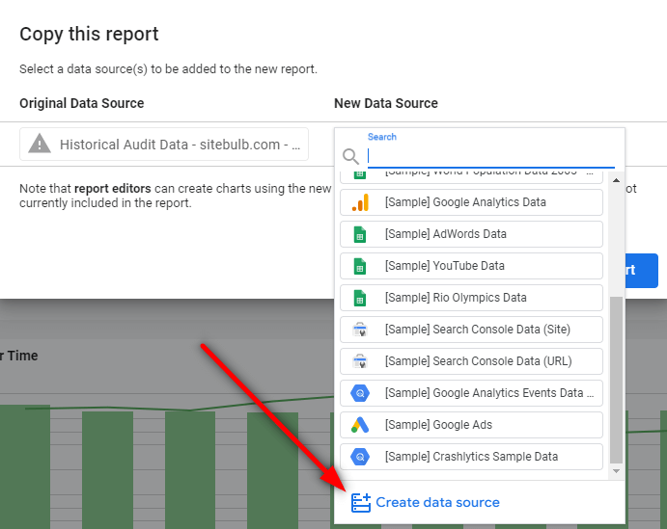Click the sheets icon beside YouTube Data

tap(360, 266)
